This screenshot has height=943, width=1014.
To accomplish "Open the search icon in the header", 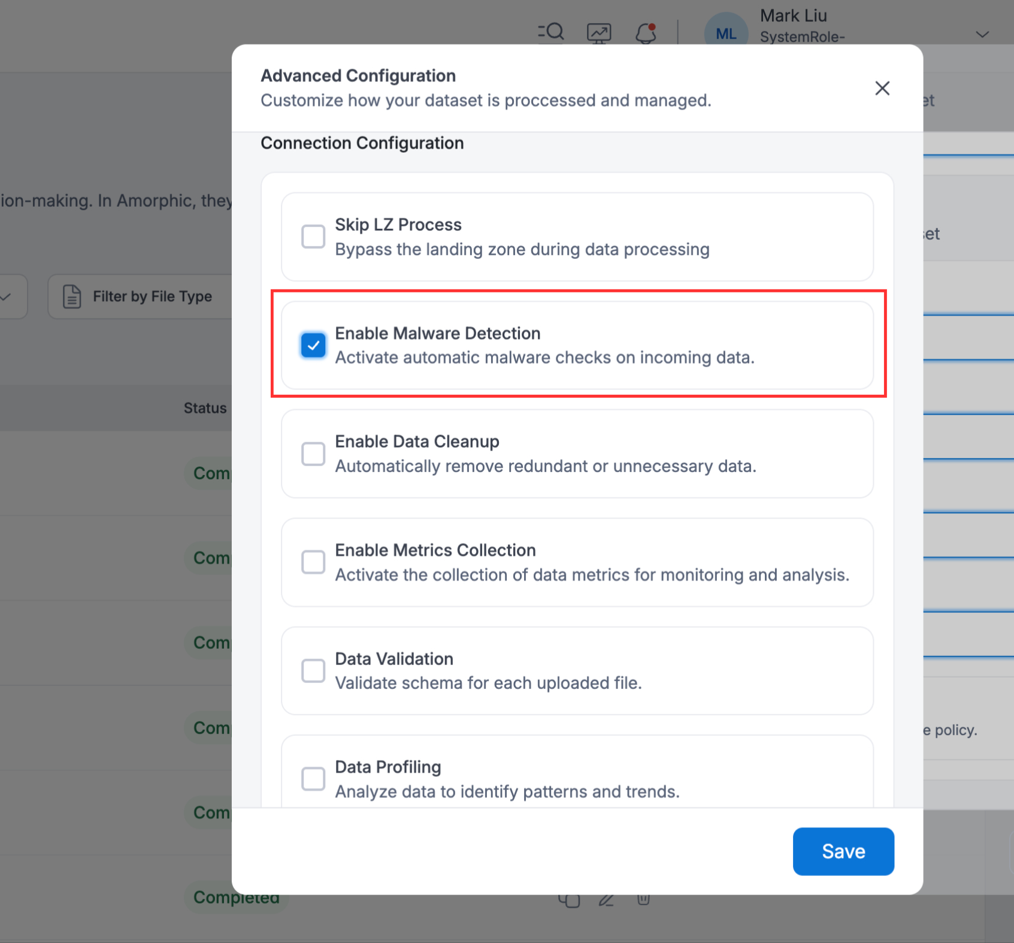I will [551, 32].
